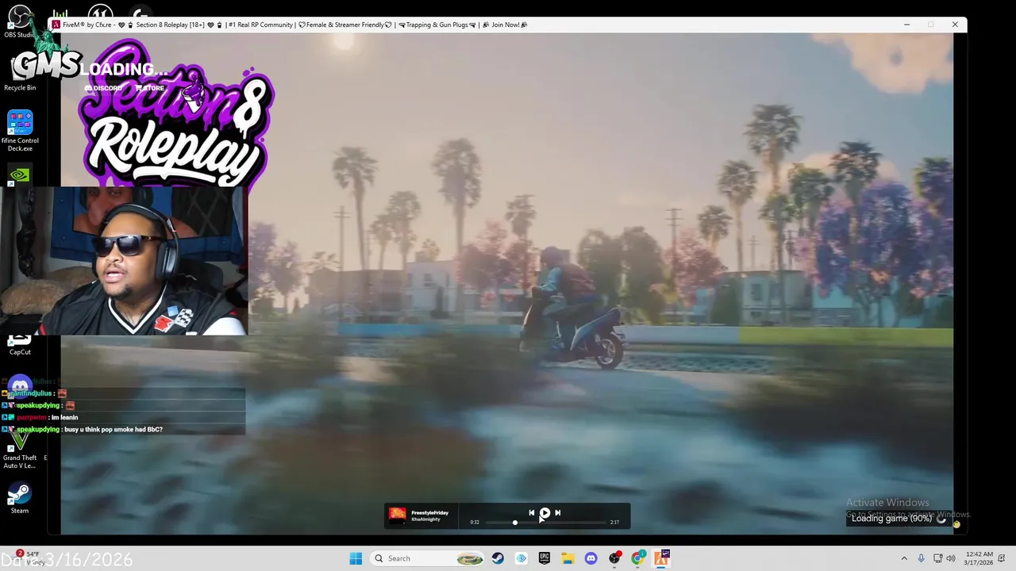Click the music progress slider knob
Image resolution: width=1016 pixels, height=571 pixels.
(x=514, y=523)
